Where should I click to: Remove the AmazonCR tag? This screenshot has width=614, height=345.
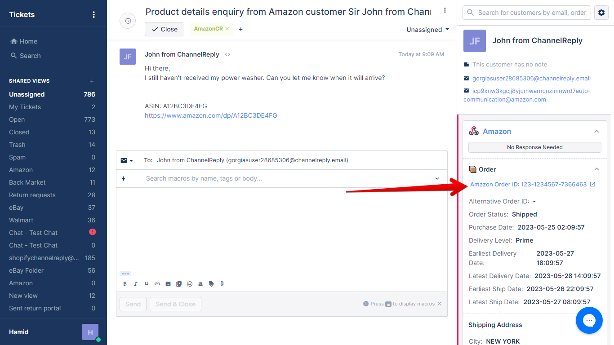[x=227, y=29]
